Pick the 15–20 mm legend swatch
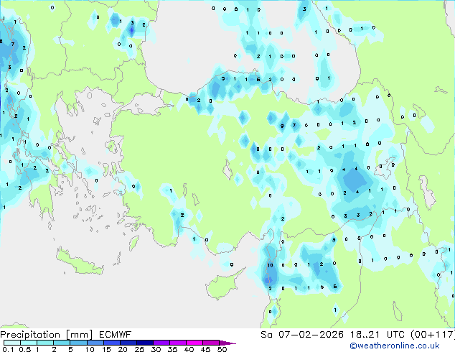This screenshot has height=352, width=455. tap(112, 343)
